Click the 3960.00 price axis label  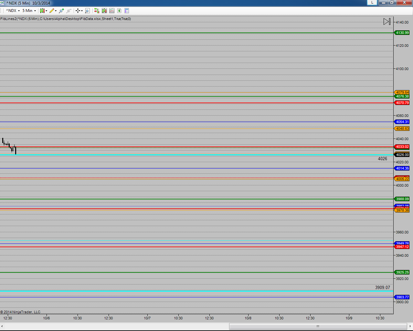pyautogui.click(x=402, y=232)
